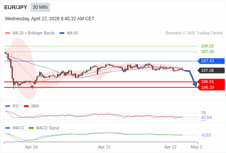
Task: Click the 30 MIN timeframe badge
Action: 40,7
